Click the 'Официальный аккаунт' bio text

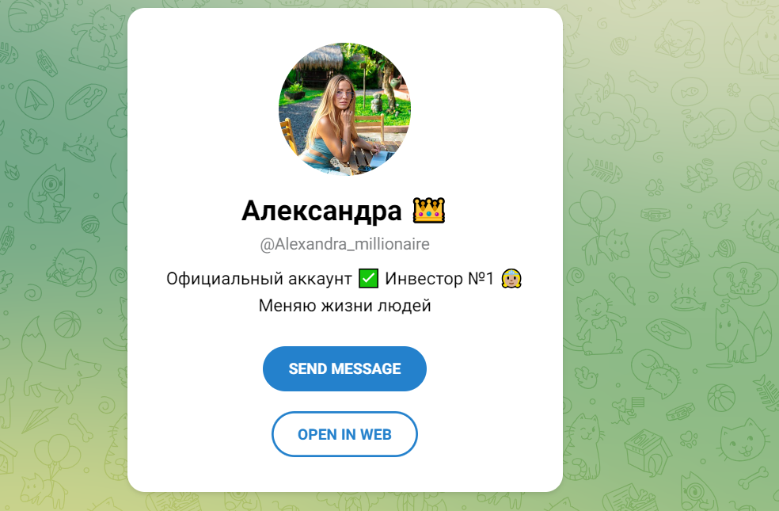(259, 279)
